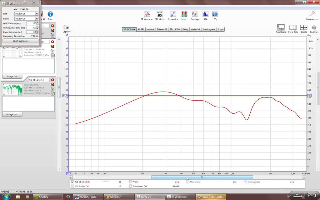The image size is (320, 200).
Task: Open the Freq. Axis toggle icon
Action: pyautogui.click(x=293, y=27)
